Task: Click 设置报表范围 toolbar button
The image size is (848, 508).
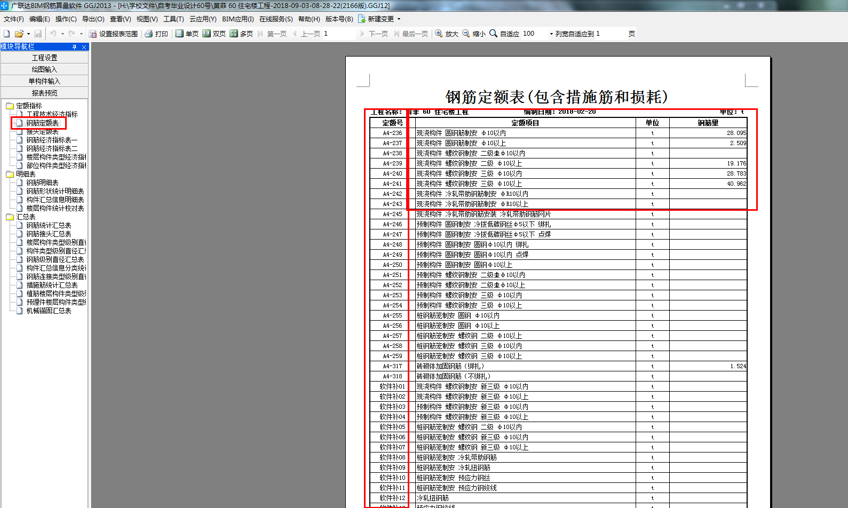Action: point(113,34)
